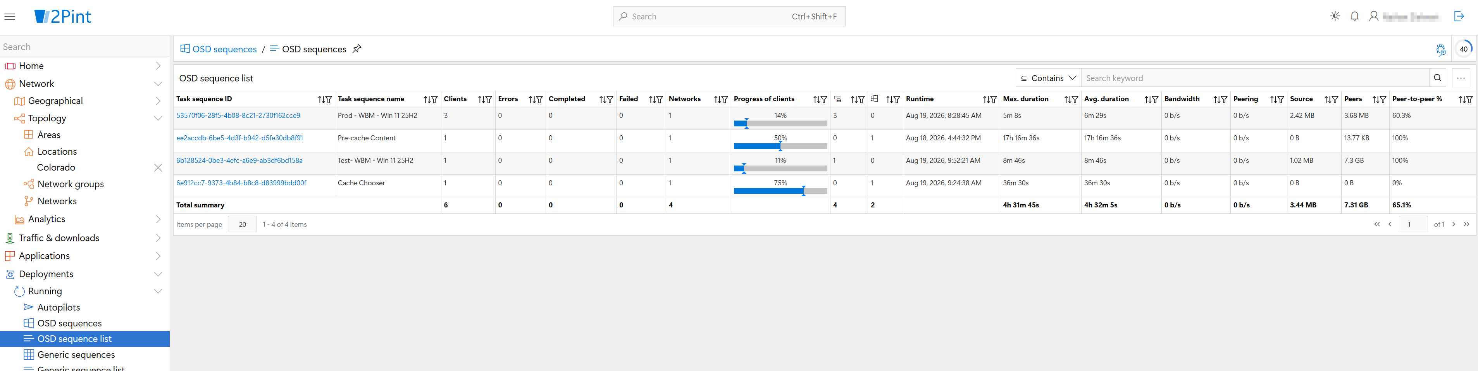This screenshot has width=1478, height=371.
Task: Open the debug settings gear icon
Action: pyautogui.click(x=1441, y=49)
